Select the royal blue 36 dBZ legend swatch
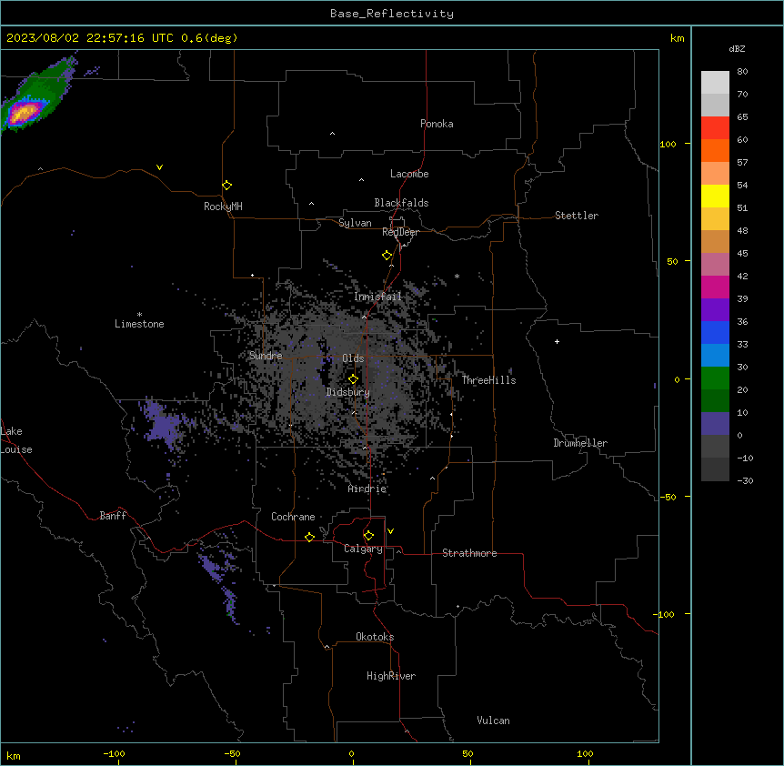 coord(715,332)
